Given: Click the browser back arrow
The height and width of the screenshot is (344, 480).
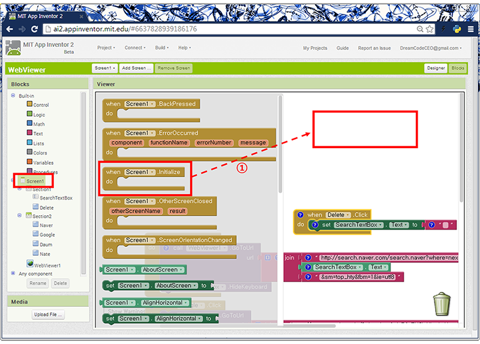Looking at the screenshot, I should (10, 29).
